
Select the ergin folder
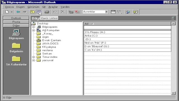(x=45, y=37)
